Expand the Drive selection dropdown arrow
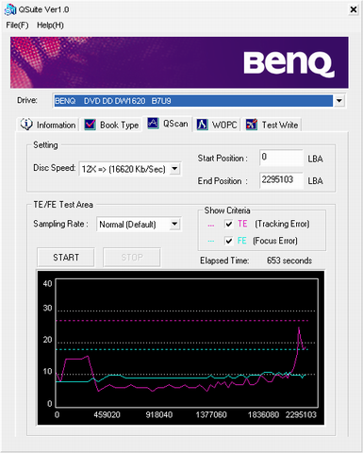The width and height of the screenshot is (363, 453). (x=339, y=101)
